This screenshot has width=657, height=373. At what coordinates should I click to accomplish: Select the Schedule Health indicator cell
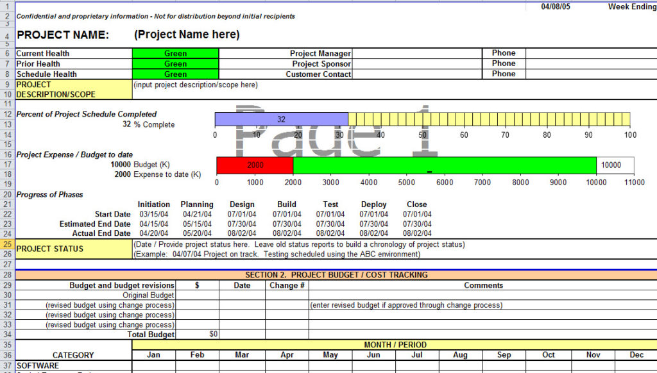coord(175,74)
